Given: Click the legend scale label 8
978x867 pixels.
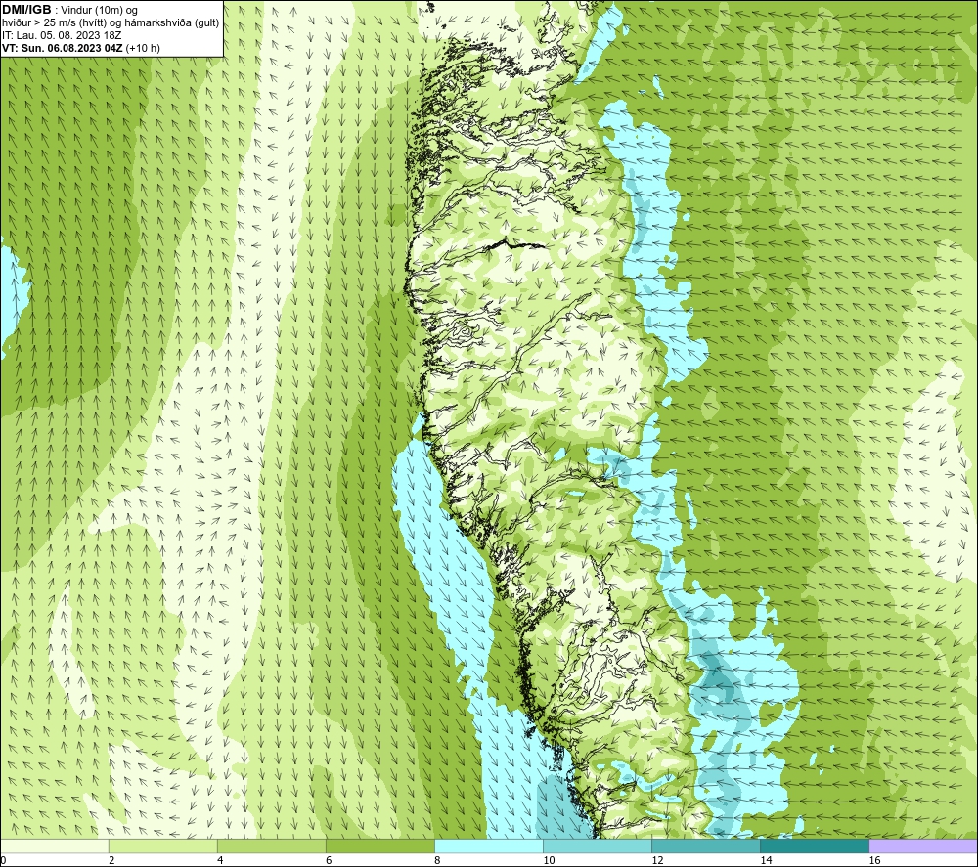Looking at the screenshot, I should [437, 861].
